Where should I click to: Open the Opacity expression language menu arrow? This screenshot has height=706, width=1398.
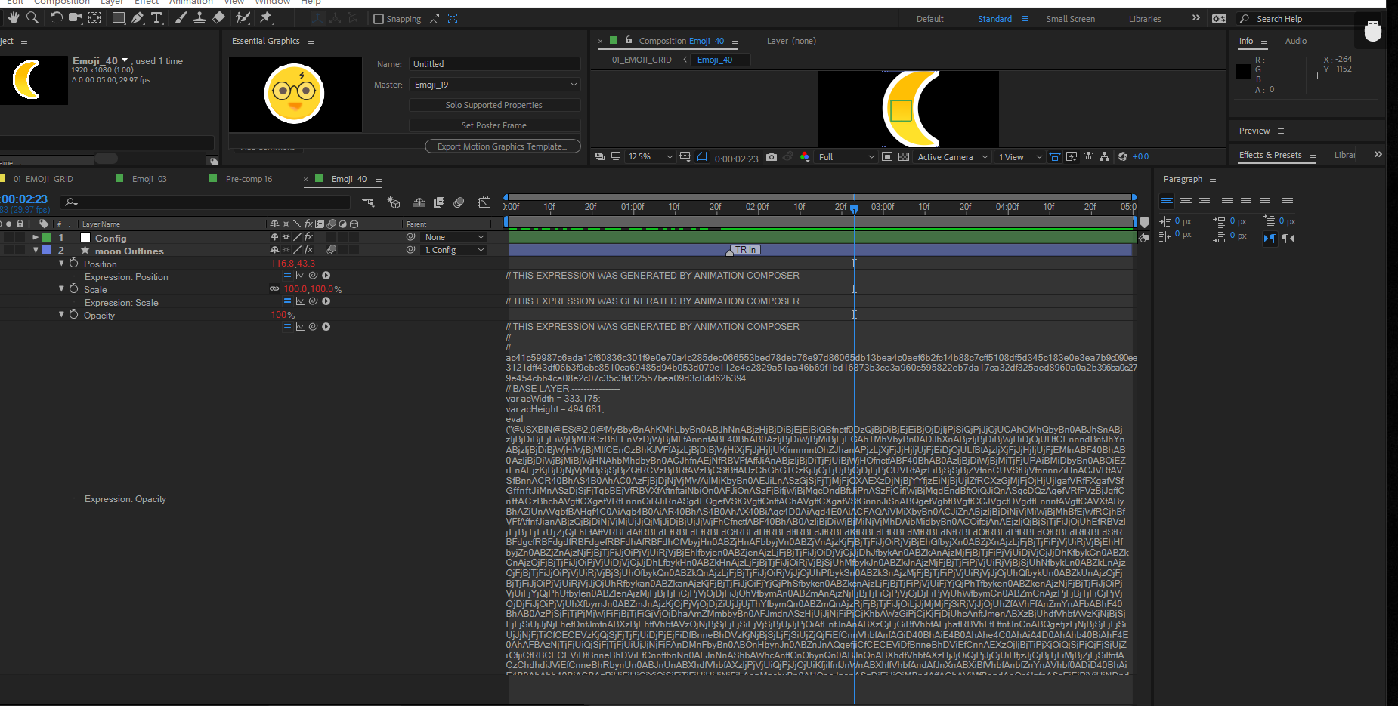326,327
